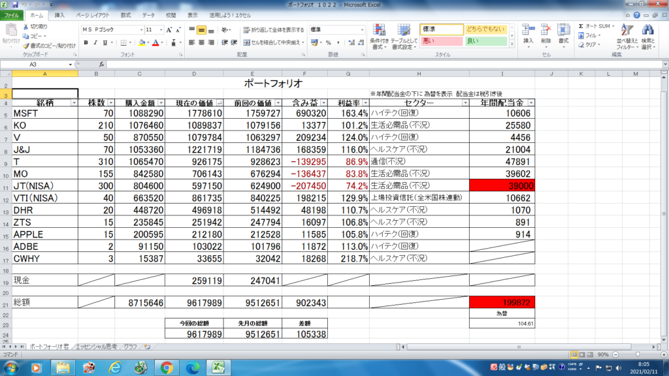The image size is (669, 376).
Task: Open Format as Table (テーブルとして書式設定)
Action: point(404,37)
